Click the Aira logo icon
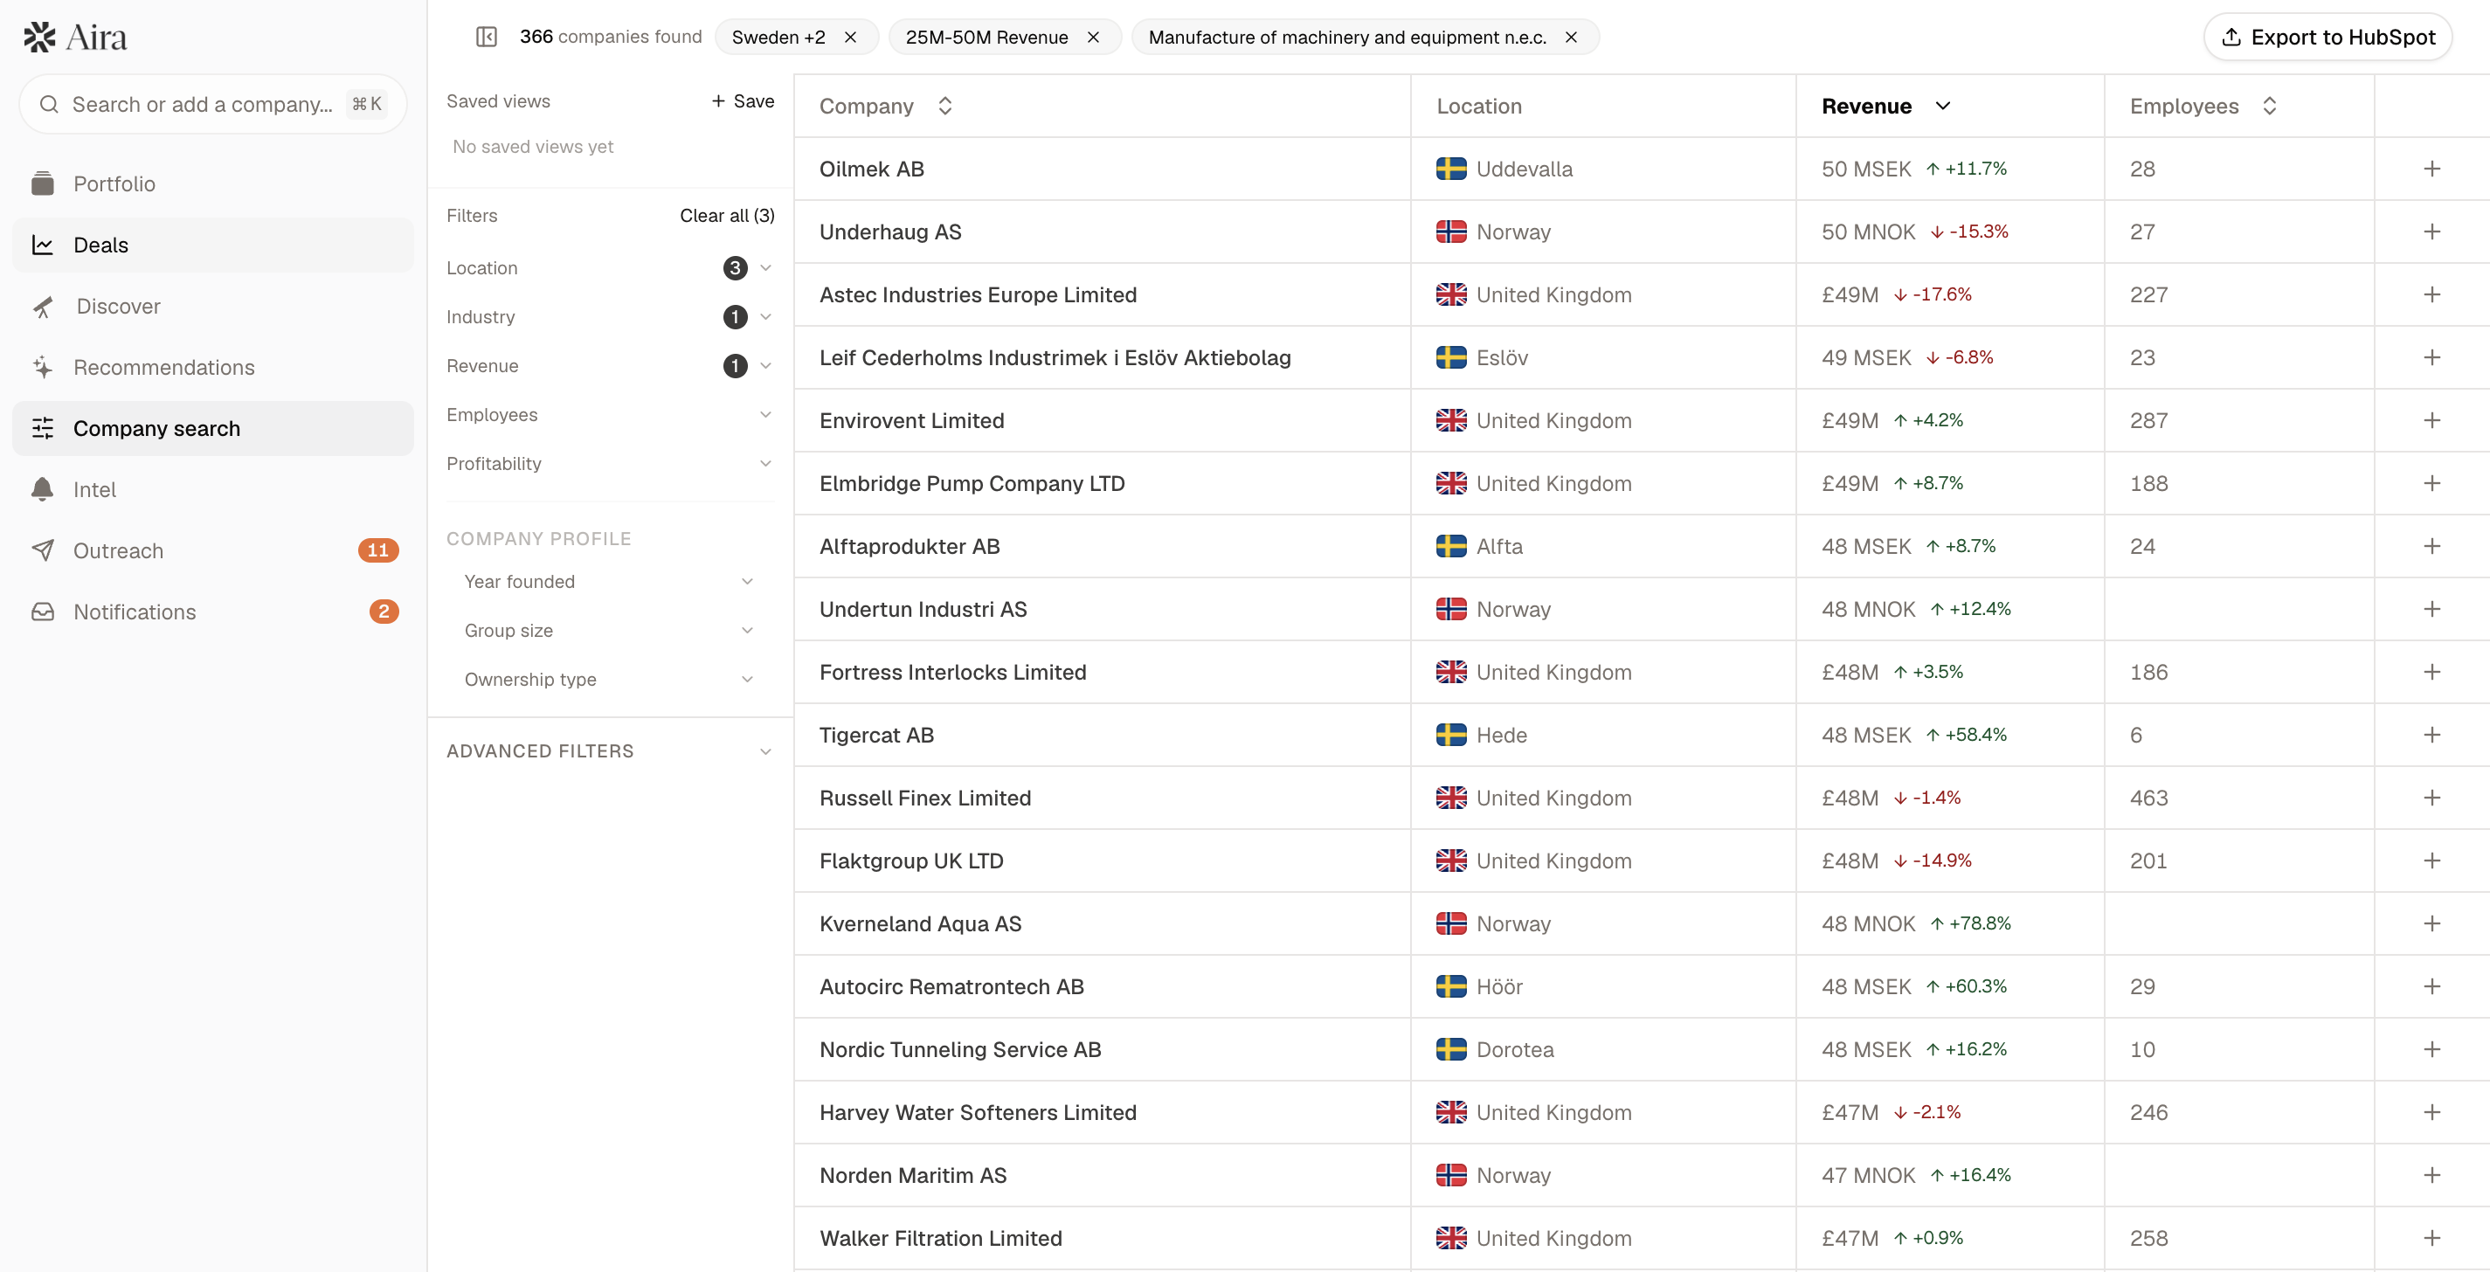Image resolution: width=2490 pixels, height=1272 pixels. pos(39,37)
